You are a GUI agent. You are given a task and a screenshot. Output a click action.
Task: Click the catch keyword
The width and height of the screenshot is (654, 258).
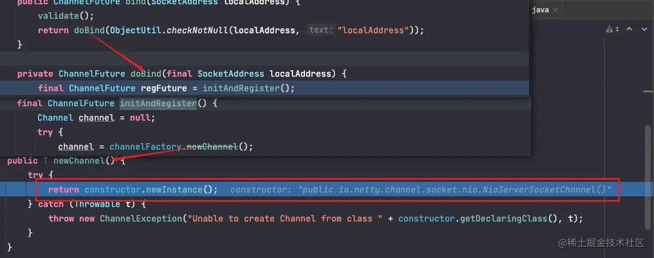tap(51, 204)
